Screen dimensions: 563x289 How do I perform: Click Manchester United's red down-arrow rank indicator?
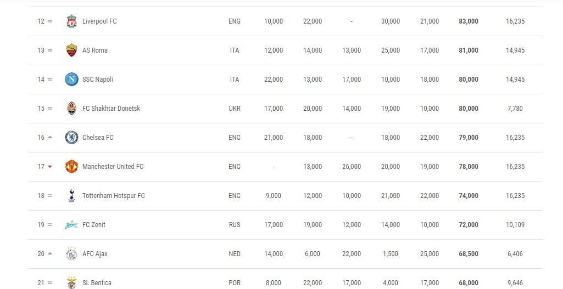click(50, 166)
